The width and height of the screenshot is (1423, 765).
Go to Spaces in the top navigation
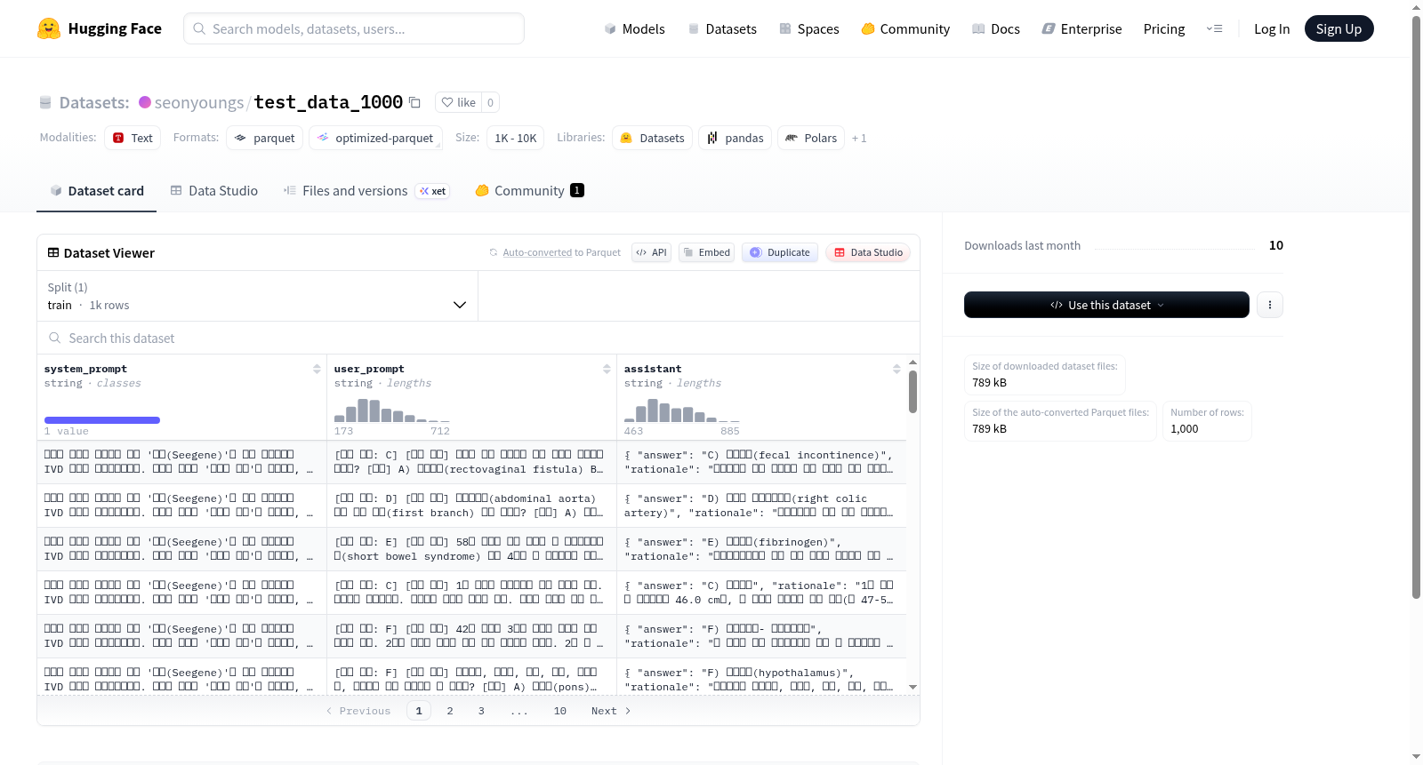tap(809, 28)
